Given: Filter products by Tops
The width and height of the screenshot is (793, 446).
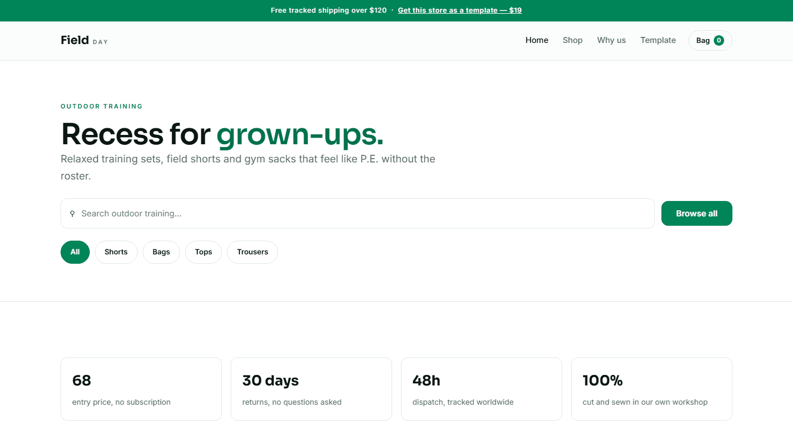Looking at the screenshot, I should [x=203, y=252].
